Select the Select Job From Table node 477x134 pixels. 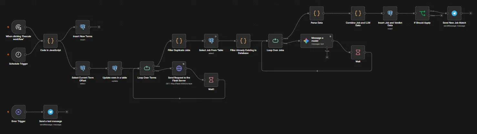tap(211, 41)
